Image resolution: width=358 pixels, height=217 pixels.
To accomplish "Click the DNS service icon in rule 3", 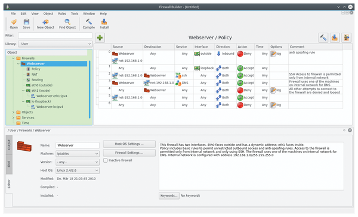I will 178,83.
